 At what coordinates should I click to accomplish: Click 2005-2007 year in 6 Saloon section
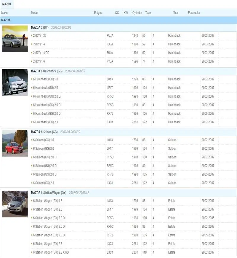pyautogui.click(x=208, y=174)
